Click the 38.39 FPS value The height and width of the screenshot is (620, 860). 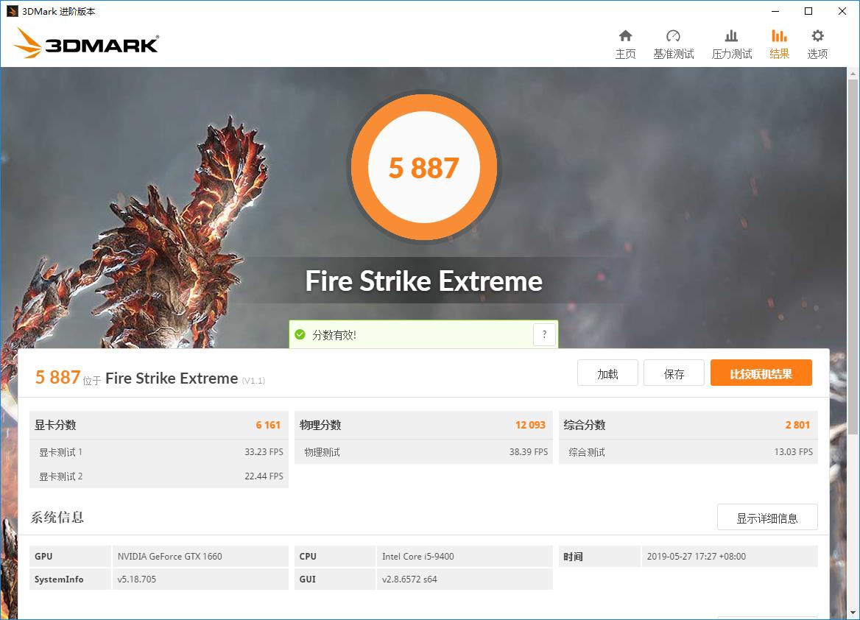529,452
